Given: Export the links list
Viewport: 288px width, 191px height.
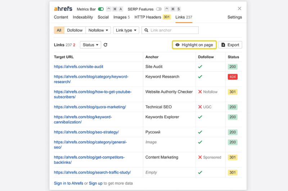Looking at the screenshot, I should 230,45.
